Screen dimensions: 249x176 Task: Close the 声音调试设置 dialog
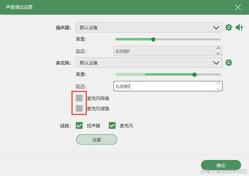click(x=238, y=7)
